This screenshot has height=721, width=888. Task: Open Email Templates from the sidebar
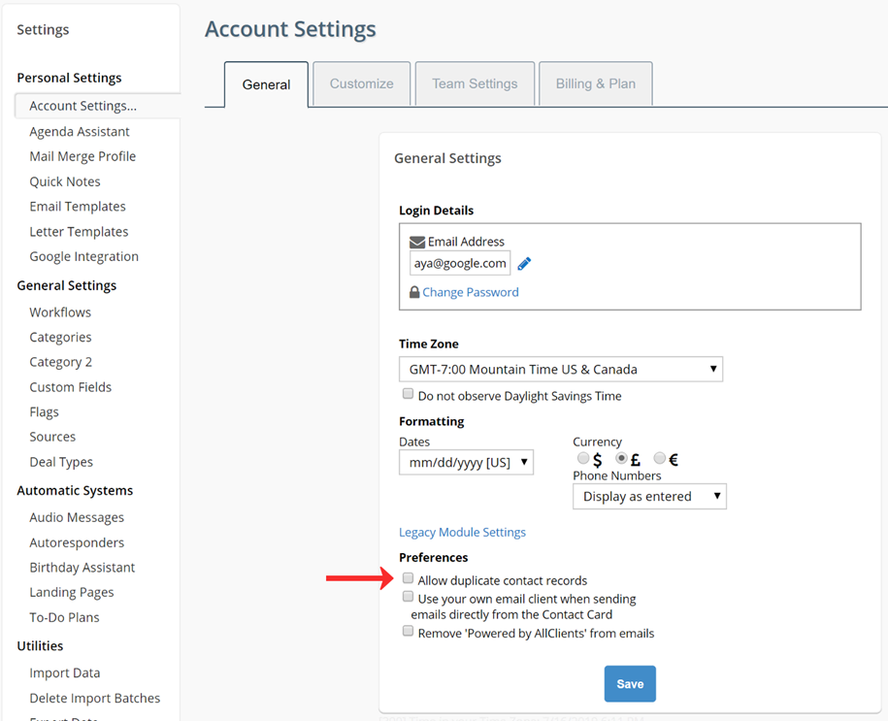[78, 206]
